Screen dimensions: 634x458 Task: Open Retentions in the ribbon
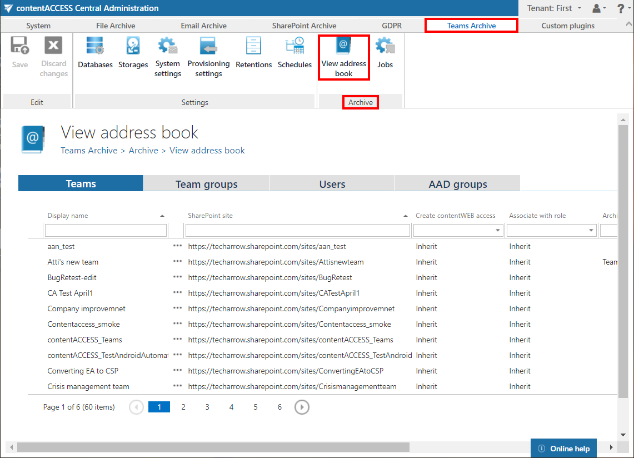point(253,53)
